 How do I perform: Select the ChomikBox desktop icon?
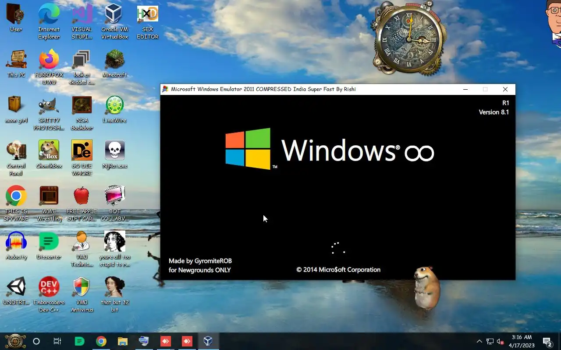49,155
